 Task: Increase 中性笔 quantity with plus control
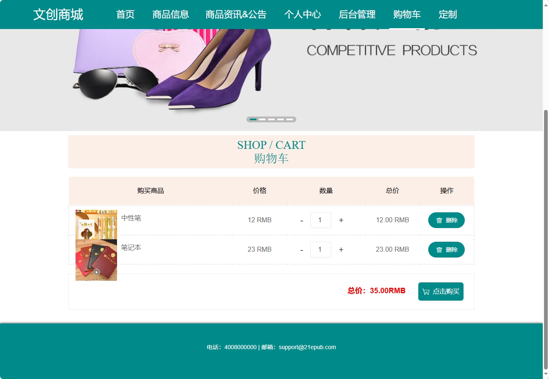(341, 220)
